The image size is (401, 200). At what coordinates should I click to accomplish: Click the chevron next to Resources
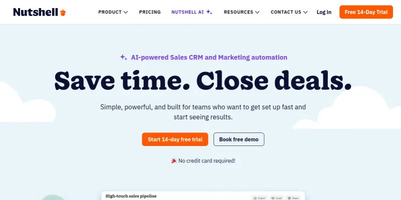pyautogui.click(x=257, y=12)
